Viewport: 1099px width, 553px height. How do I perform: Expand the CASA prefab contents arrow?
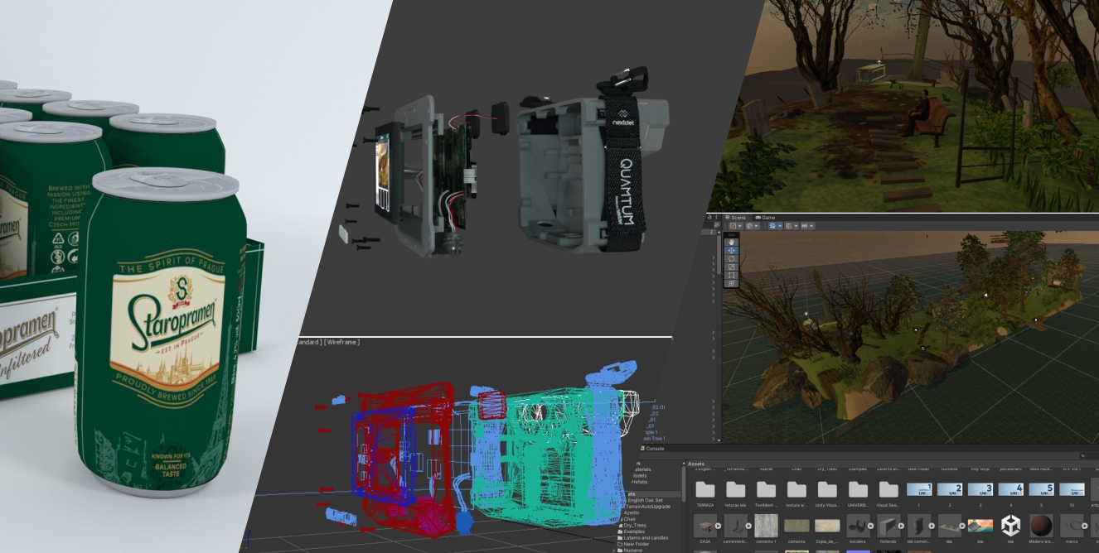(x=718, y=526)
